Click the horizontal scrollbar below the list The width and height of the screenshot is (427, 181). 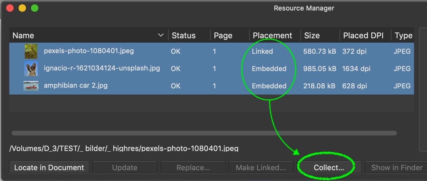point(204,133)
